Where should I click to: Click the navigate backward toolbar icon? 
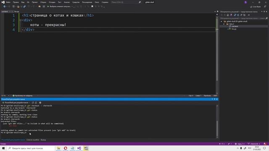tap(4, 7)
